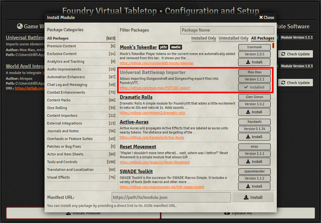The image size is (321, 223).
Task: Click Version 1.1.1 for Reset Movement
Action: point(254,154)
